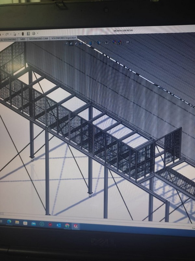Open the Display Style cube icon
The image size is (195, 261).
click(x=99, y=43)
